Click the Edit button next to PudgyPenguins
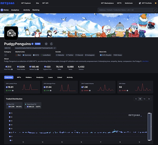 click(38, 44)
